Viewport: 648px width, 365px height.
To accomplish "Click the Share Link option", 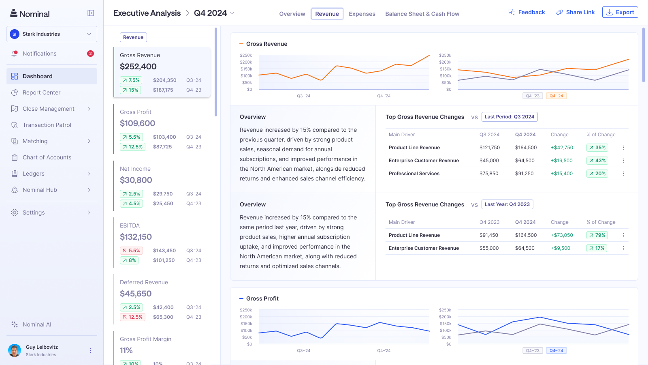I will coord(575,12).
